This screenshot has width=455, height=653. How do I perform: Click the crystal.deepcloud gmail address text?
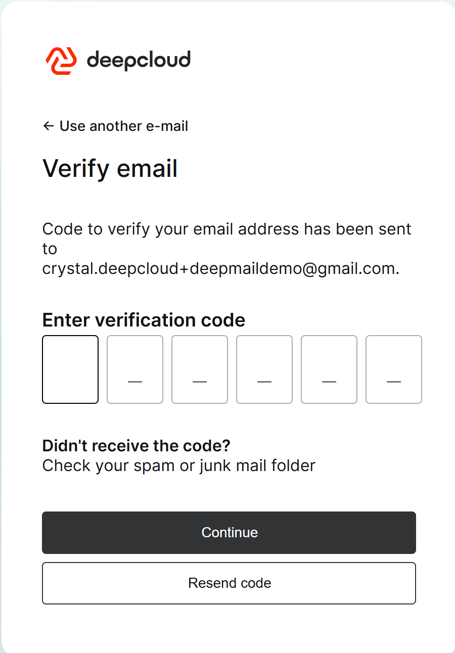[220, 269]
